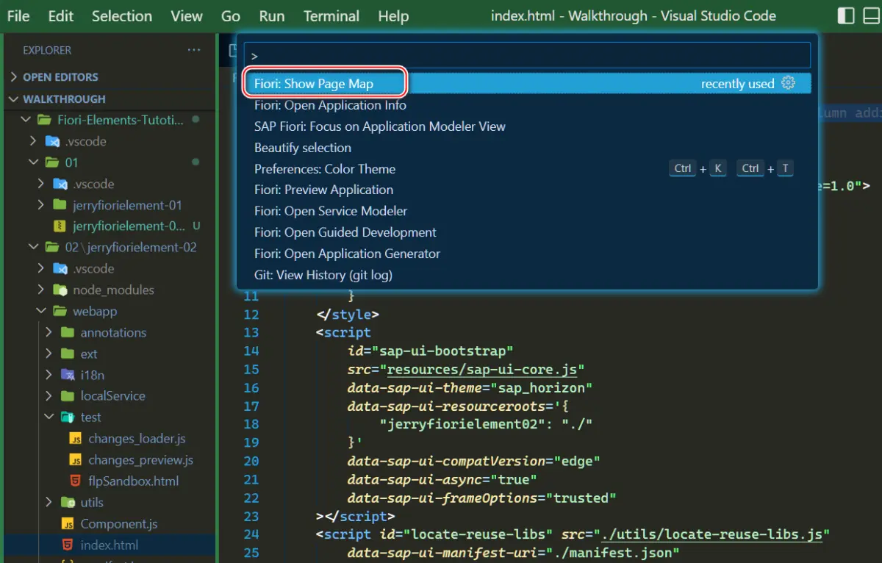This screenshot has width=882, height=563.
Task: Open the Terminal menu
Action: 331,15
